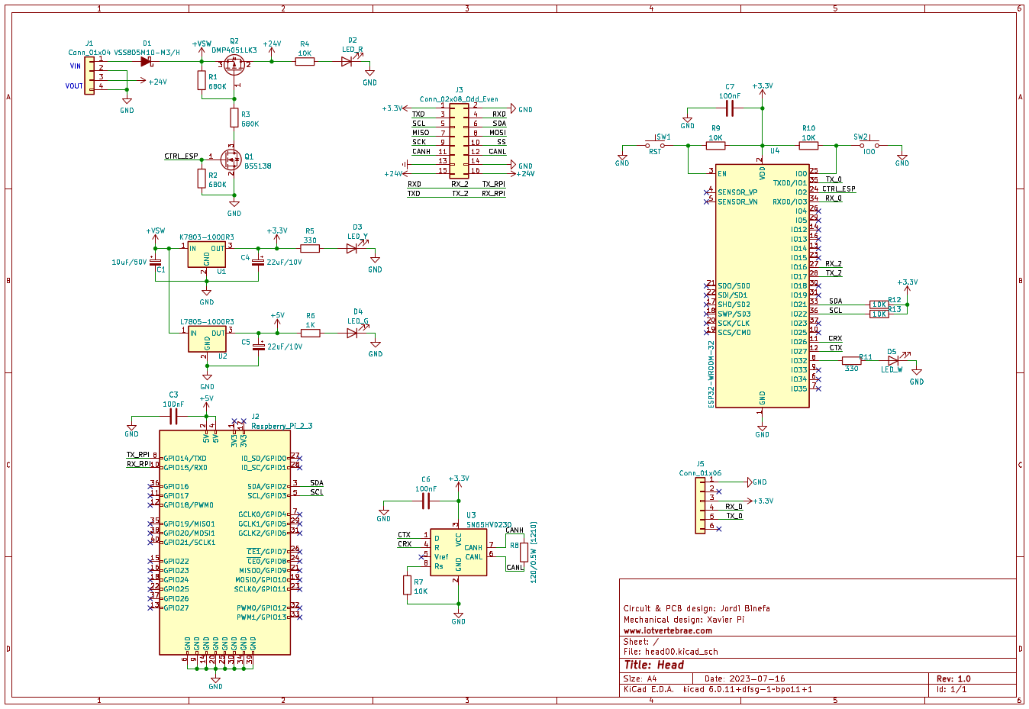Select the SW2 IO0 pushbutton symbol
Viewport: 1029px width, 709px height.
(x=869, y=144)
